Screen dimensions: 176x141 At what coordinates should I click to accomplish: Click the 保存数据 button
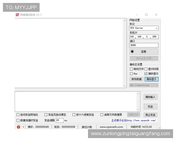[136, 79]
